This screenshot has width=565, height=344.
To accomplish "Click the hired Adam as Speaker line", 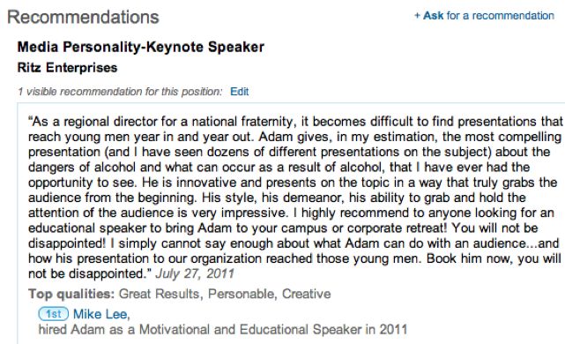I will point(223,330).
